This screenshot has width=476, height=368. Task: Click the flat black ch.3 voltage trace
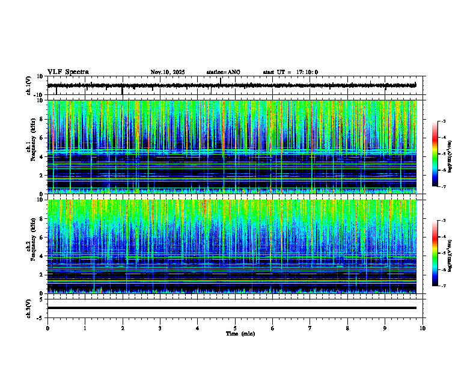click(x=232, y=308)
